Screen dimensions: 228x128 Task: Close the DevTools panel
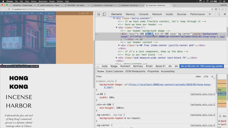click(224, 14)
